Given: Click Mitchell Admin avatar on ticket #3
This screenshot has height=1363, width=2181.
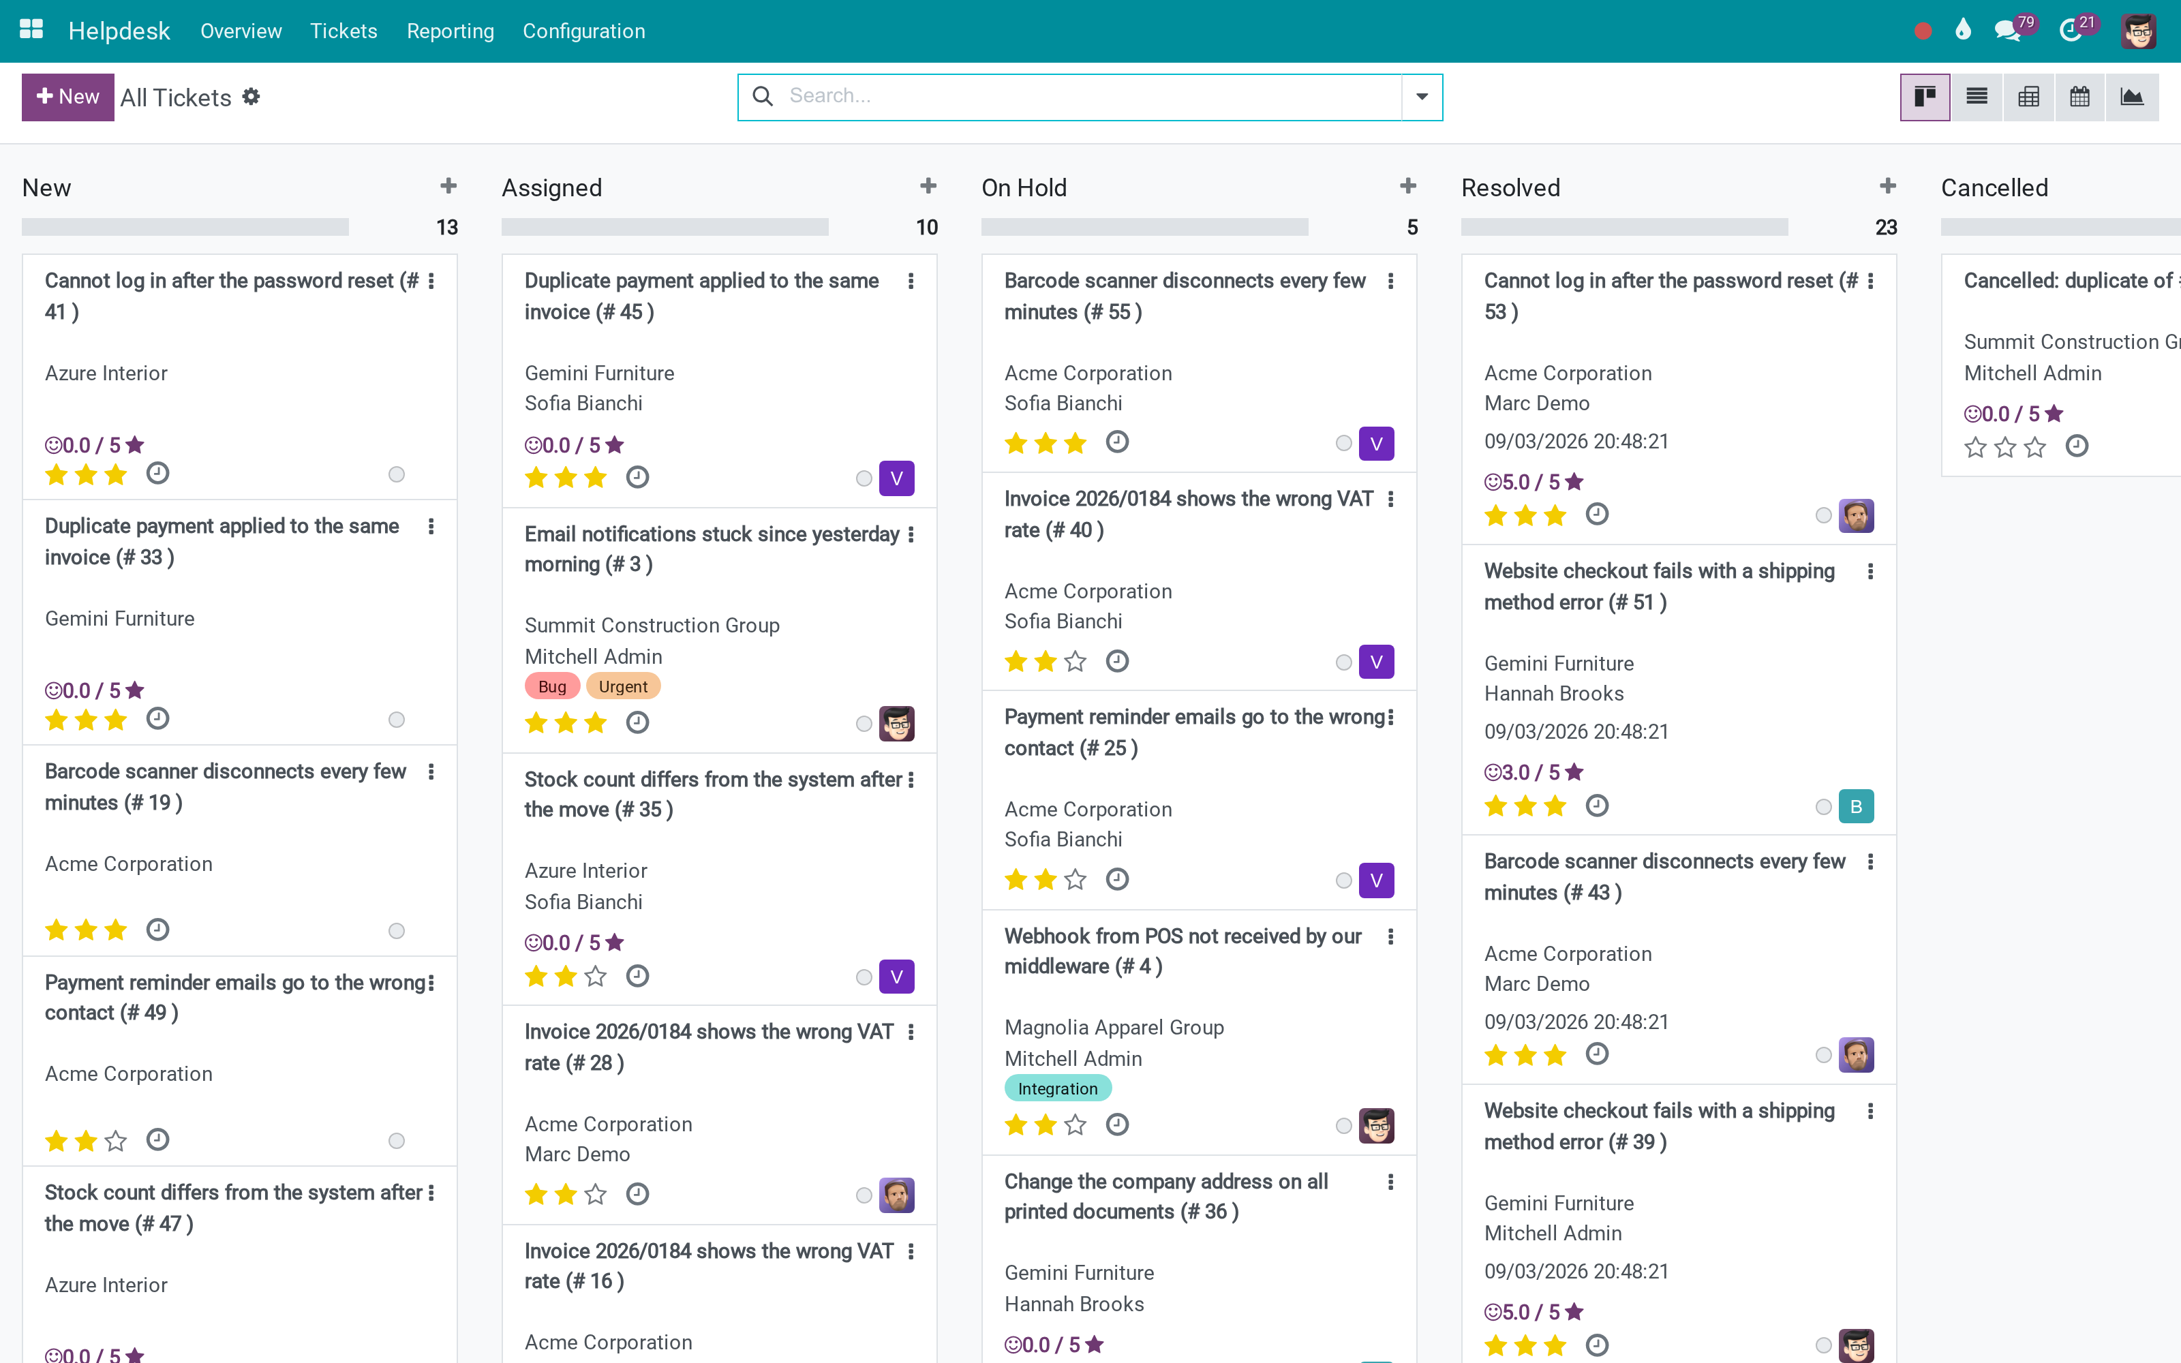Looking at the screenshot, I should [897, 723].
